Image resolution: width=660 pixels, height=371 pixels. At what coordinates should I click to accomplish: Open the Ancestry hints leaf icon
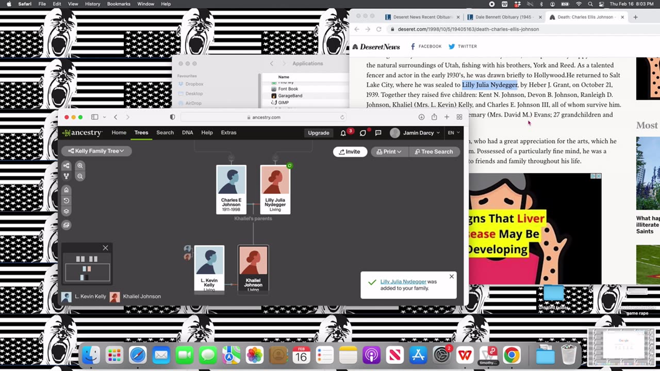tap(363, 133)
